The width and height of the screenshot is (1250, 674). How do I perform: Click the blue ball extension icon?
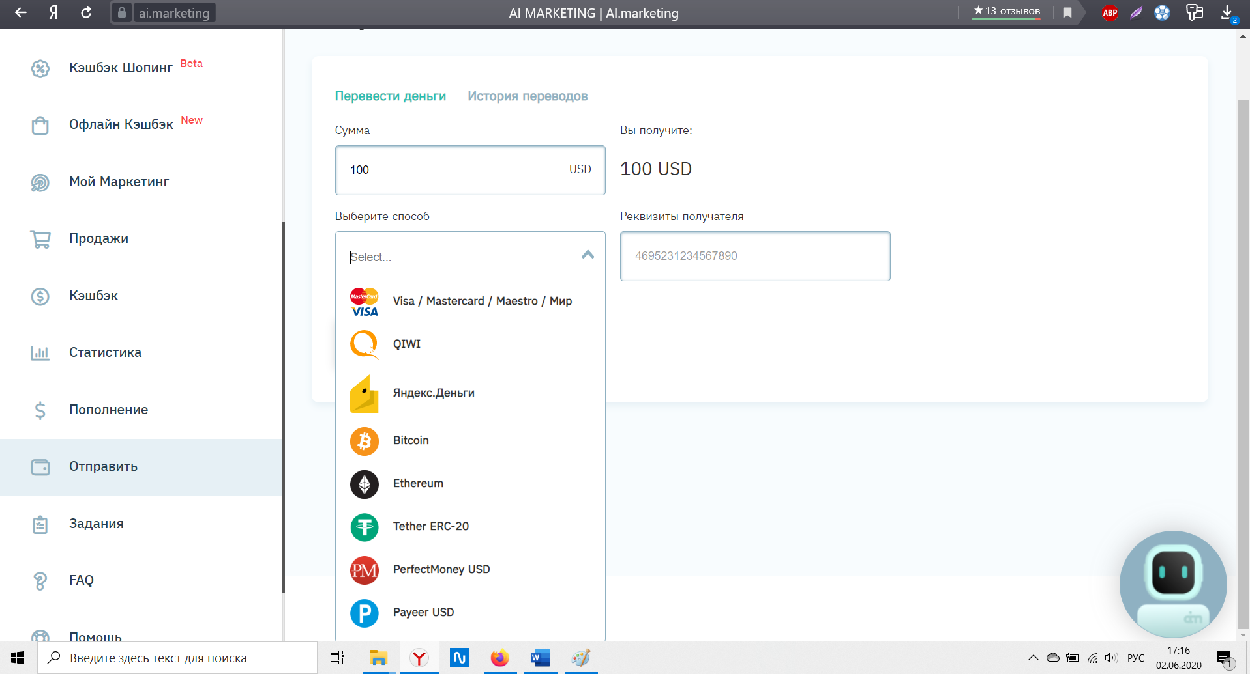click(x=1162, y=12)
